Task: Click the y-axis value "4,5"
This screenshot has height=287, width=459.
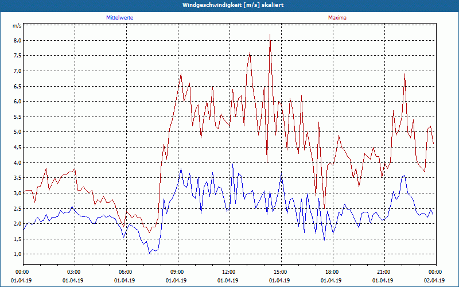Action: [18, 148]
